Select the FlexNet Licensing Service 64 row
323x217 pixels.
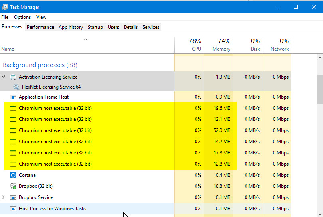[x=146, y=87]
